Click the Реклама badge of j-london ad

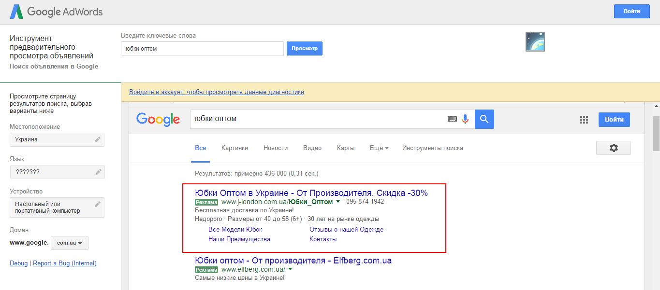207,202
